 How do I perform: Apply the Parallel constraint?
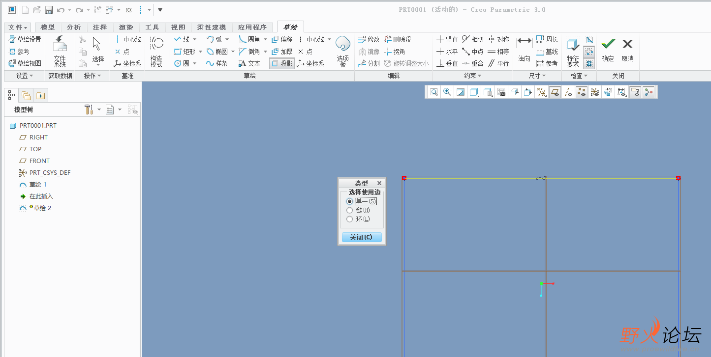(x=498, y=63)
